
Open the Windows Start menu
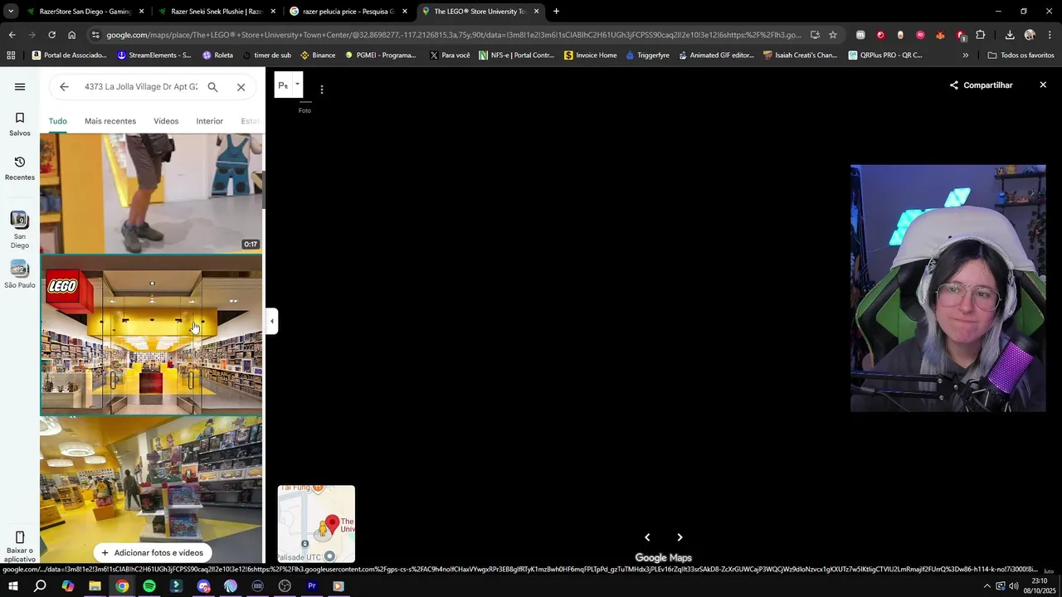tap(12, 586)
